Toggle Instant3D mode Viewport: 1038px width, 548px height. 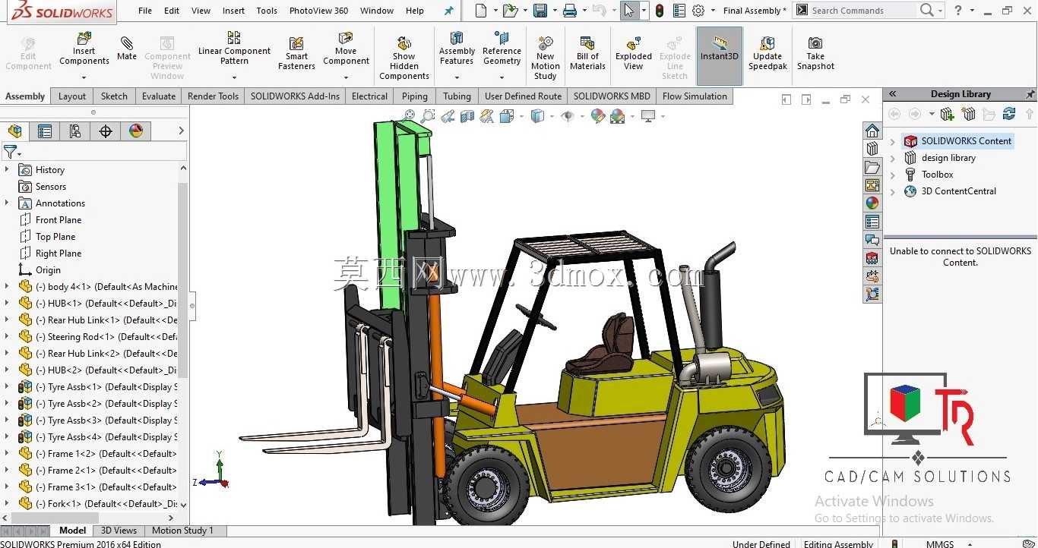(720, 55)
